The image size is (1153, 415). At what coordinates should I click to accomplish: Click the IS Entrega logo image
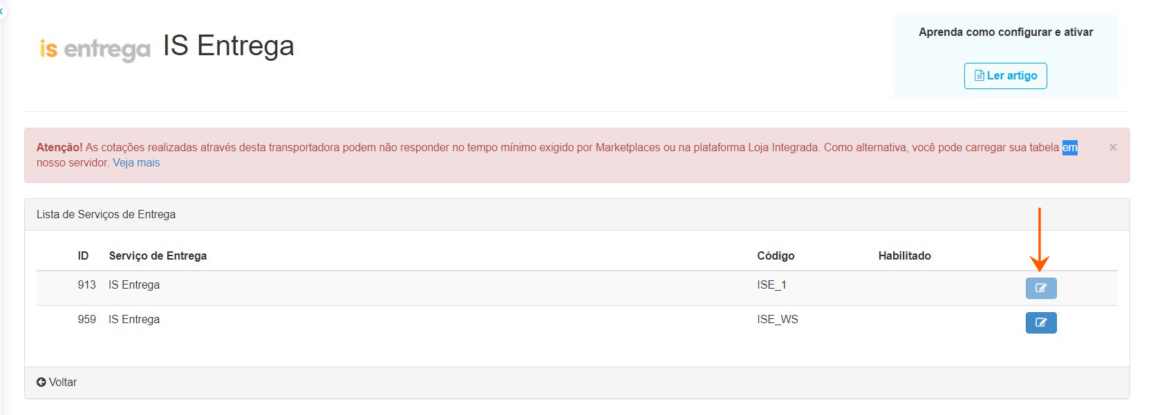tap(95, 48)
